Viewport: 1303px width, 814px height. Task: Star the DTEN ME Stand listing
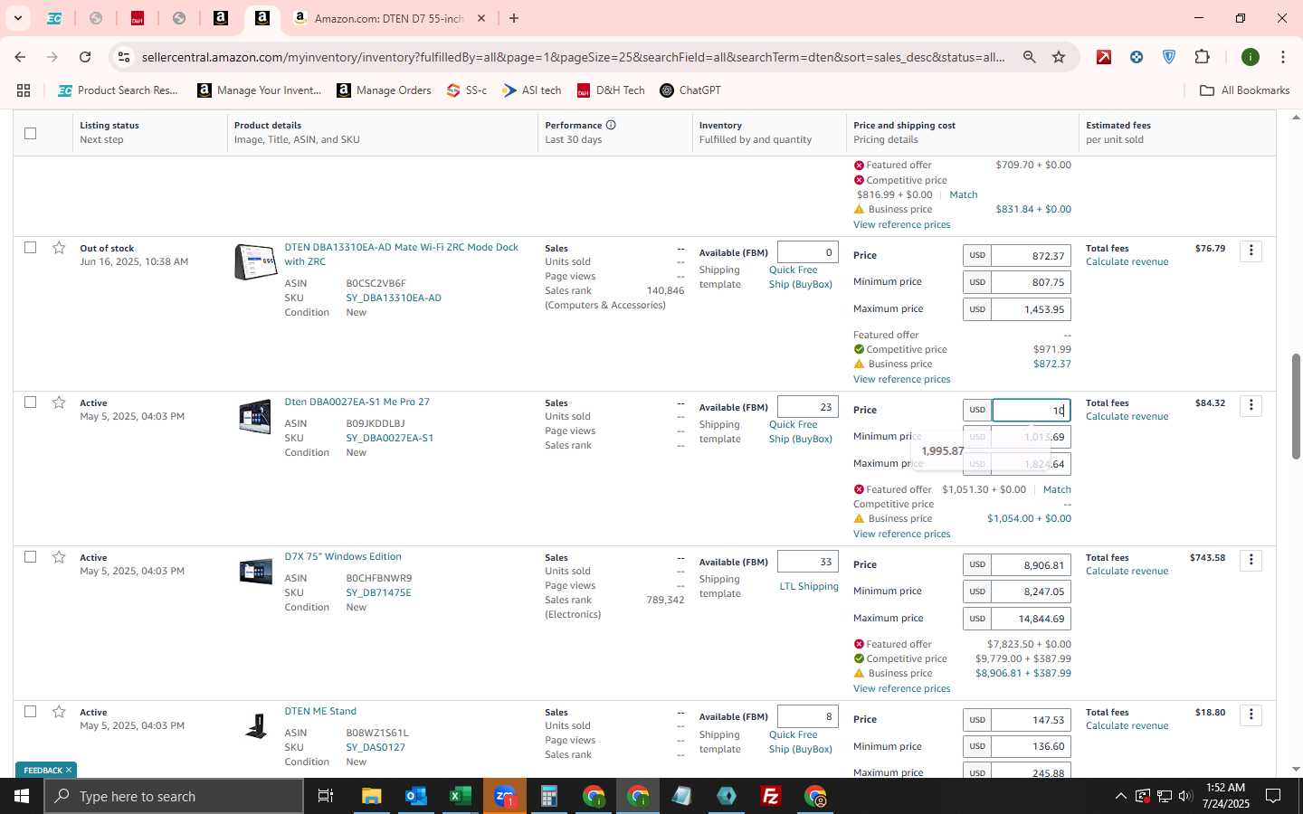[x=59, y=712]
